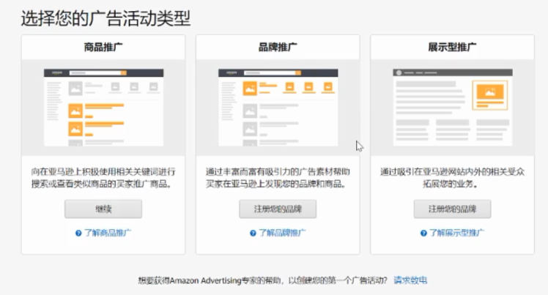
Task: Click question mark icon beside 了解商品推广
Action: coord(78,233)
